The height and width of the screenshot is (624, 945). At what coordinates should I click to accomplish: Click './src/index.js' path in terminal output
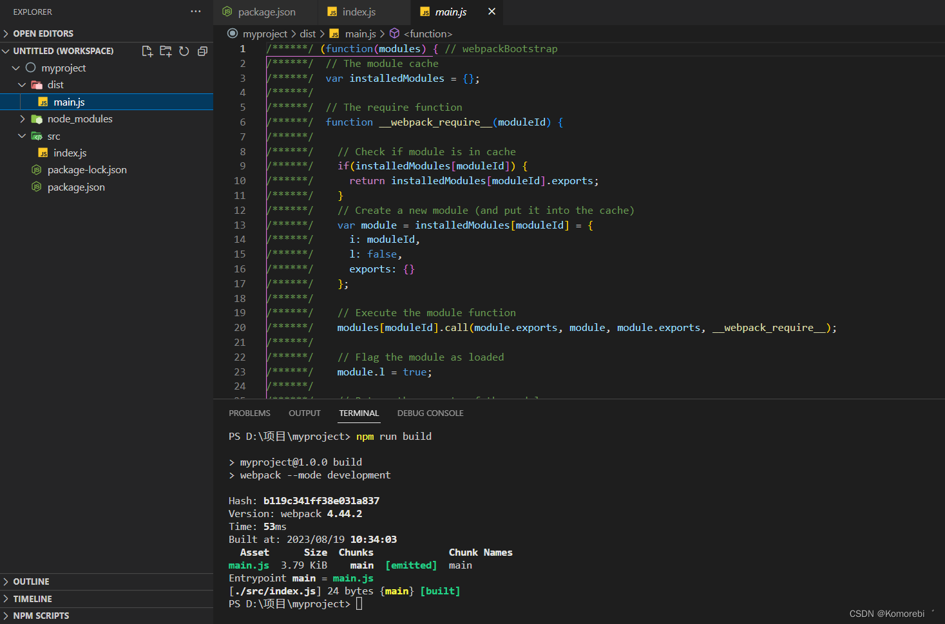[x=274, y=591]
